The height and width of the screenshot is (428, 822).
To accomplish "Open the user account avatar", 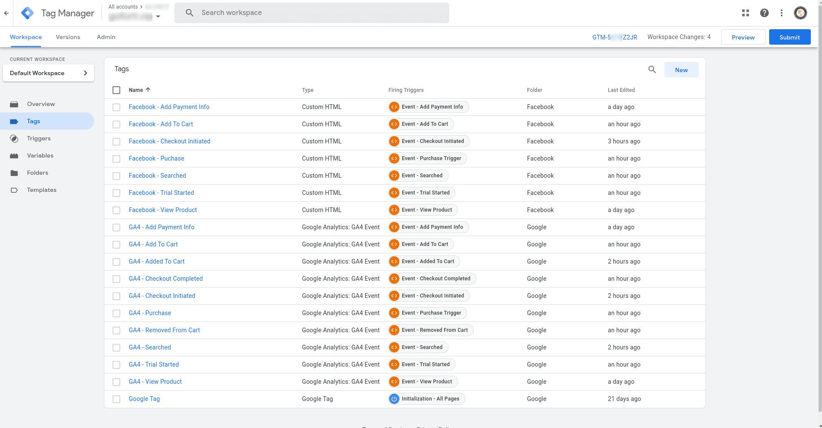I will [800, 13].
